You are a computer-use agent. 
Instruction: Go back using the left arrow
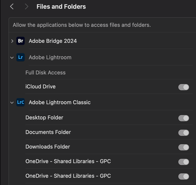coord(12,7)
